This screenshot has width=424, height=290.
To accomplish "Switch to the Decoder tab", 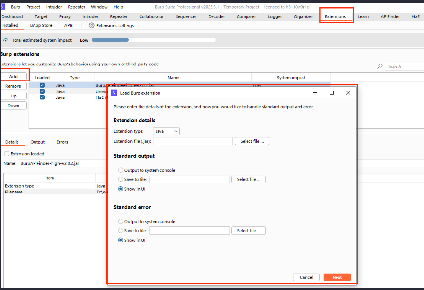I will click(216, 16).
